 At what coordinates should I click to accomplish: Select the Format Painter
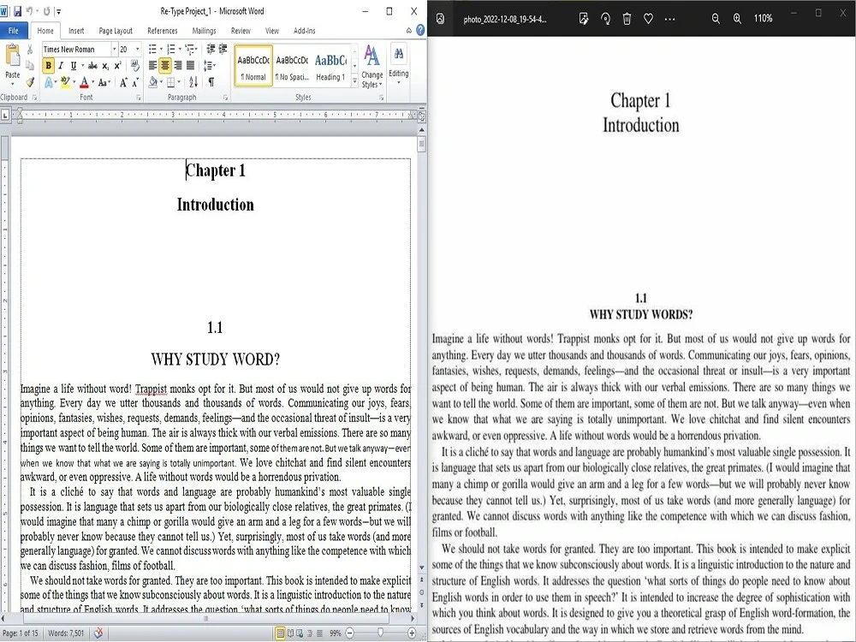click(28, 81)
